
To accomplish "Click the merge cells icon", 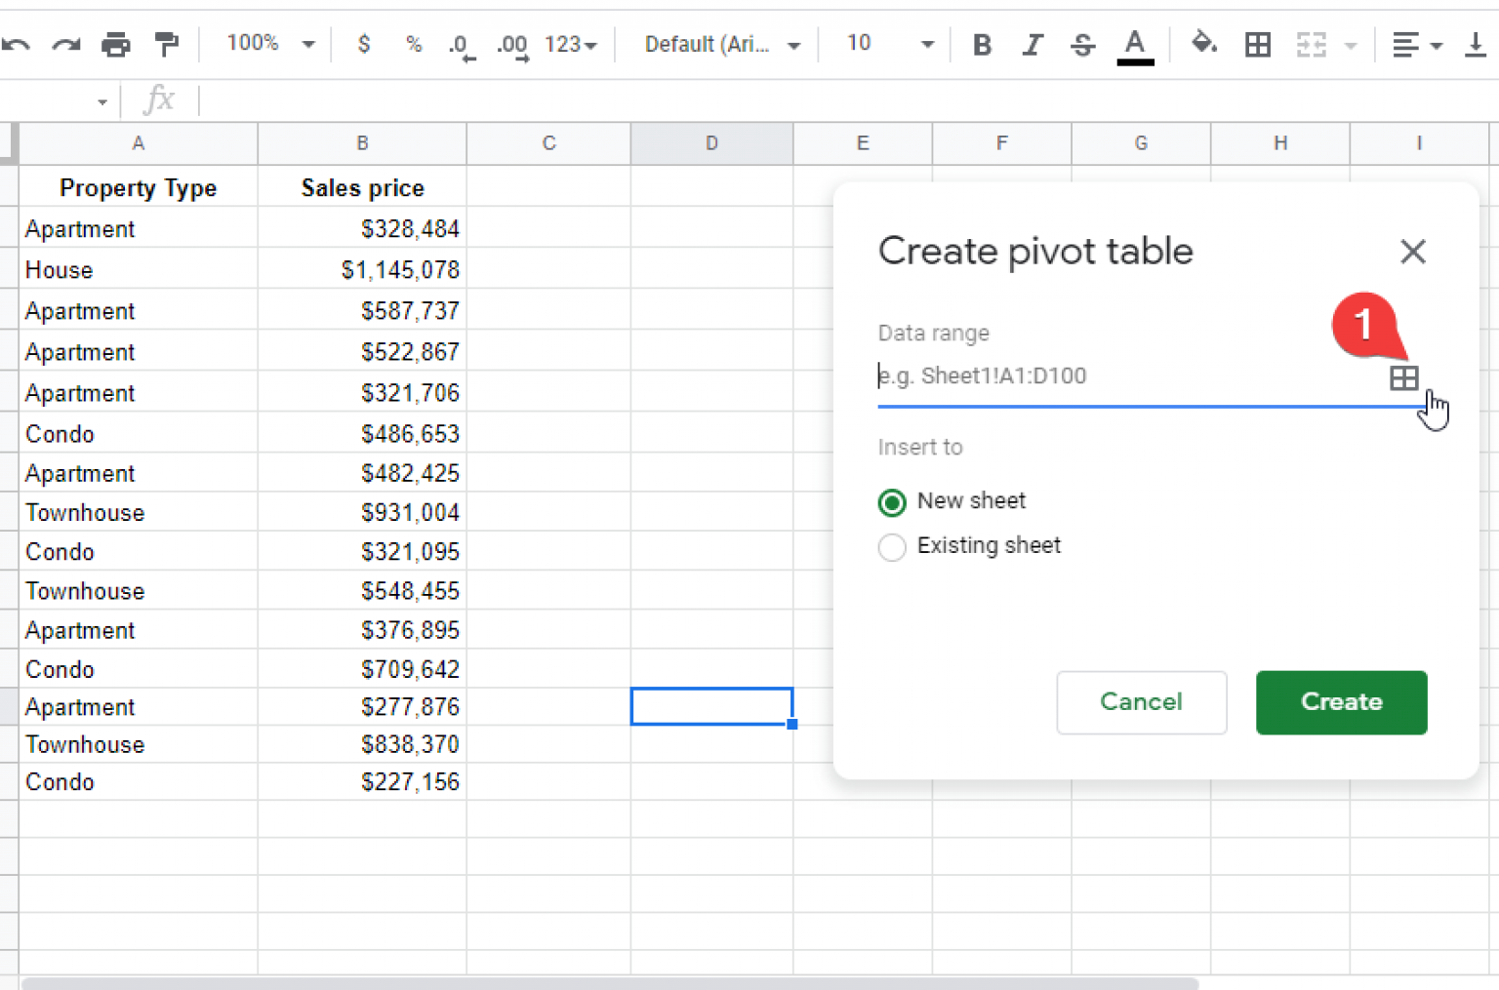I will pos(1311,45).
